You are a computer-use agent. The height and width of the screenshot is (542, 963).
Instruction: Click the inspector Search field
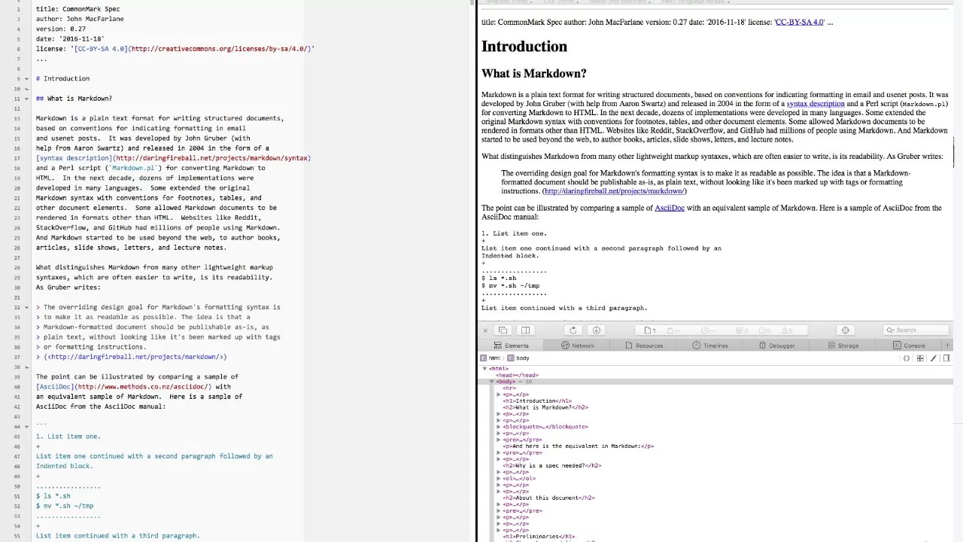[914, 330]
